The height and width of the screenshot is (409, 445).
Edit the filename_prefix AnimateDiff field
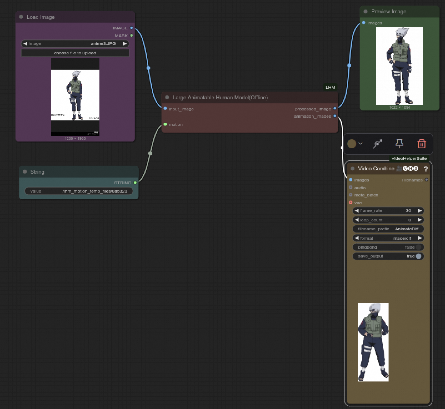388,229
